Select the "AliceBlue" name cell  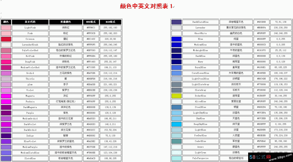201,101
